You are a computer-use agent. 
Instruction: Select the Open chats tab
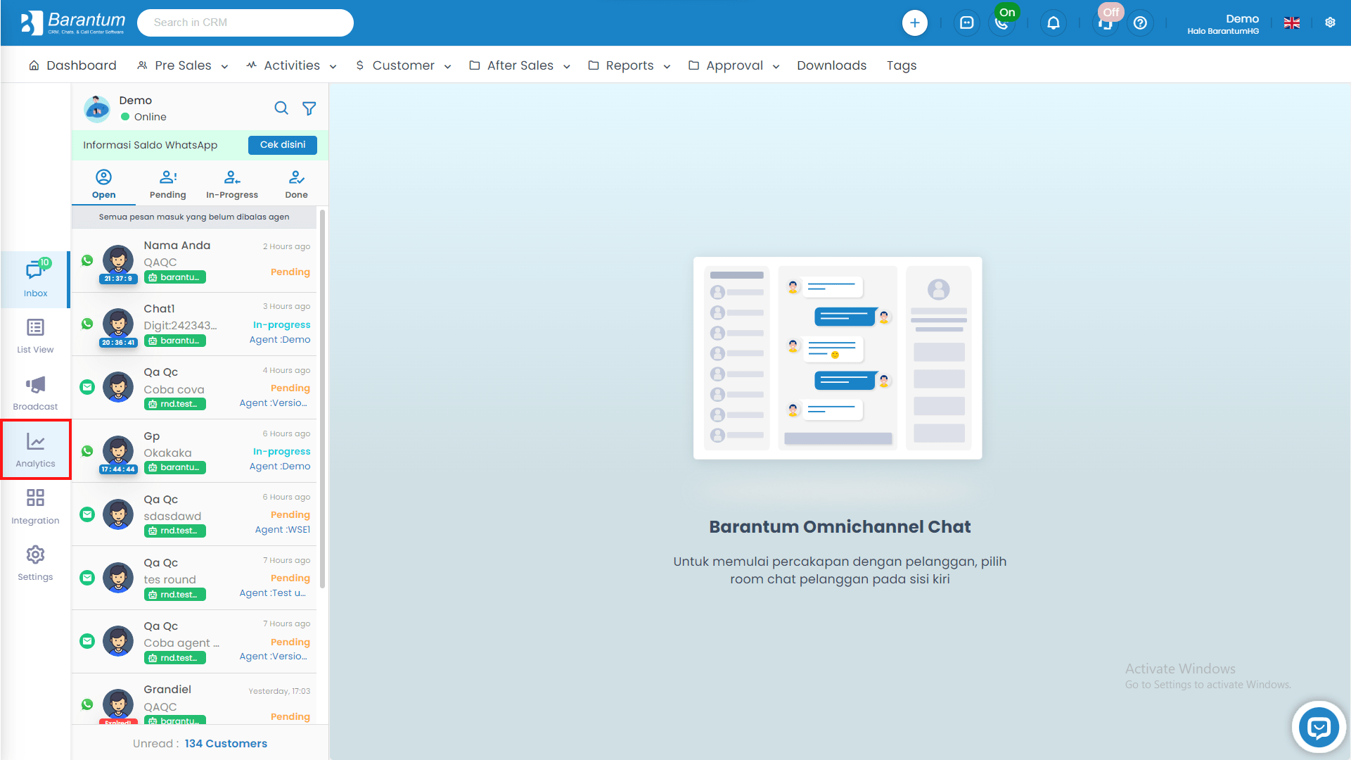click(103, 184)
